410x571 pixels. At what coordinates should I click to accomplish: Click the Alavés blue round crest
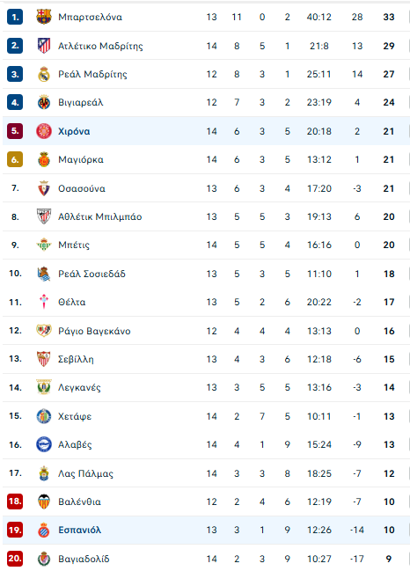click(44, 444)
